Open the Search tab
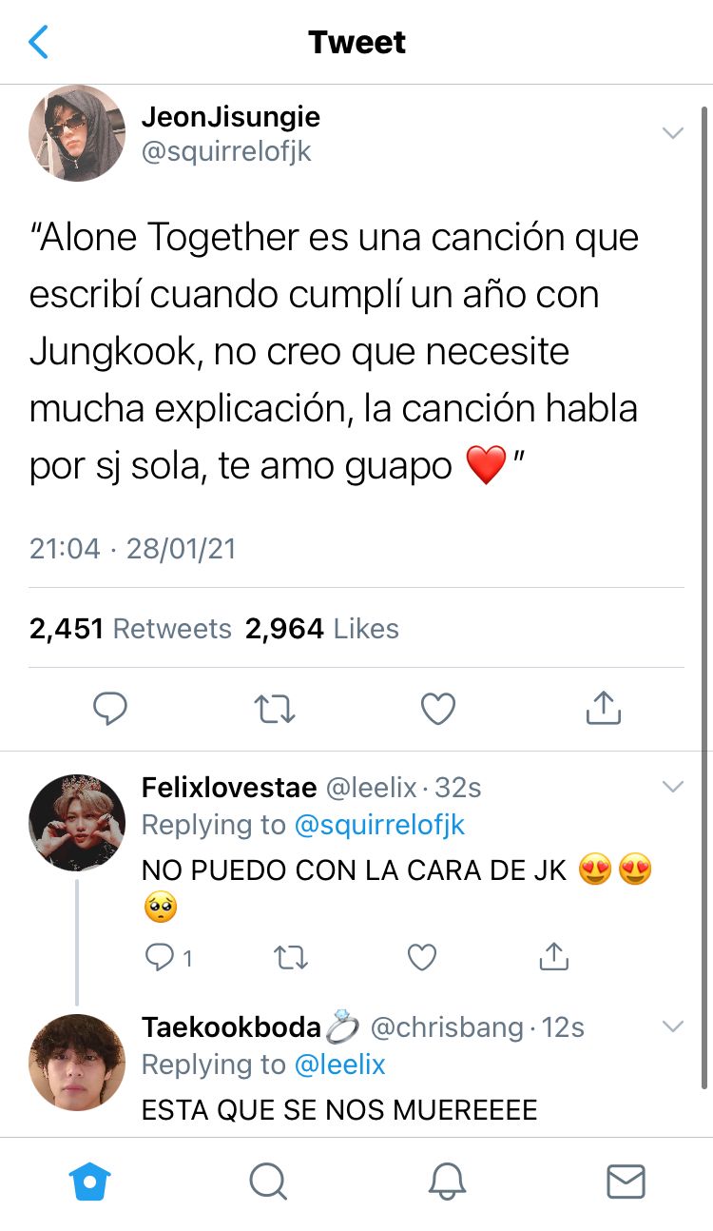Viewport: 713px width, 1231px height. point(268,1182)
